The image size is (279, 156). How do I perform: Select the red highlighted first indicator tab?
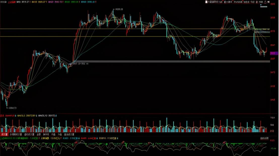click(4, 134)
